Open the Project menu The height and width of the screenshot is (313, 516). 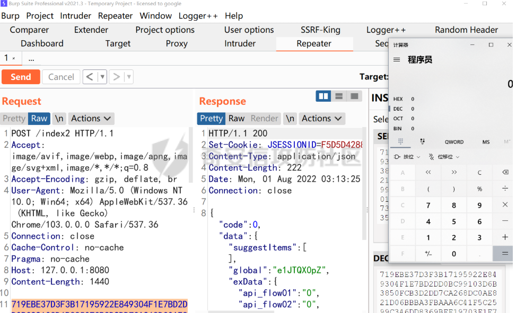pos(40,16)
